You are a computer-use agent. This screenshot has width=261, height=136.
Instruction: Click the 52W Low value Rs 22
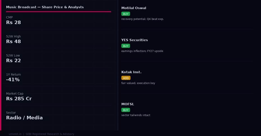(13, 61)
